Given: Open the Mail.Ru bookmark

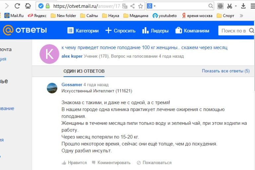Looking at the screenshot, I should click(x=14, y=16).
